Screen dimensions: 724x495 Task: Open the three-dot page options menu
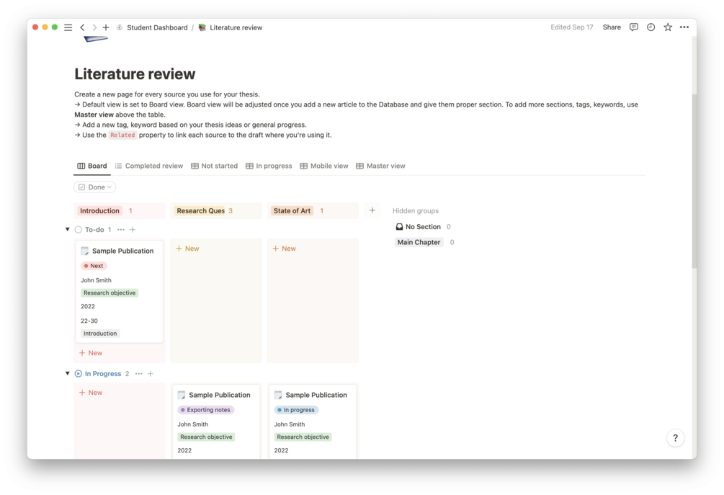684,27
